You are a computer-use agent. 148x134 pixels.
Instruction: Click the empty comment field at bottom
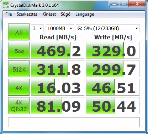click(74, 122)
